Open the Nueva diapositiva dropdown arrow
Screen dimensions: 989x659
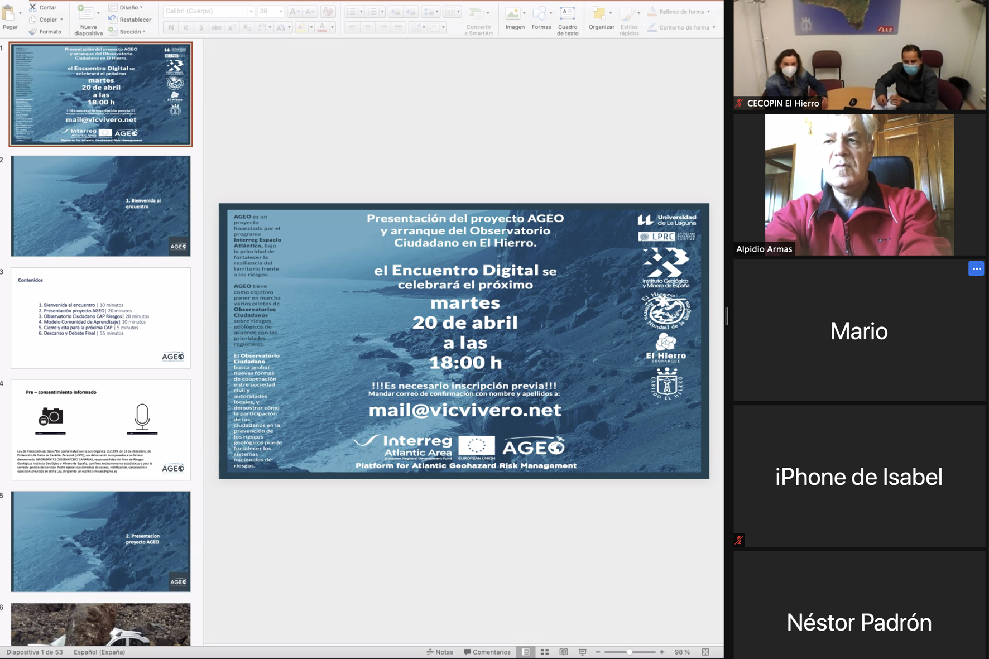click(99, 13)
